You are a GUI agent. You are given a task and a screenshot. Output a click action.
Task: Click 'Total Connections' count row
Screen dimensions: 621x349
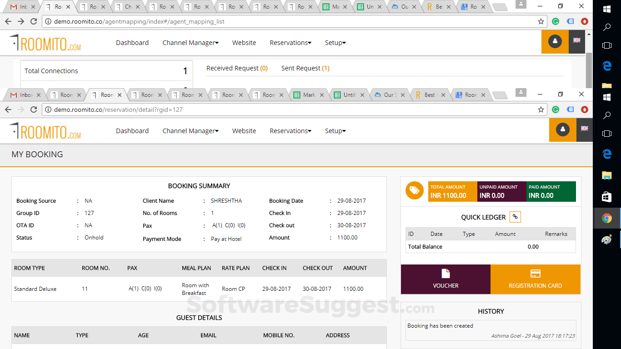point(106,71)
